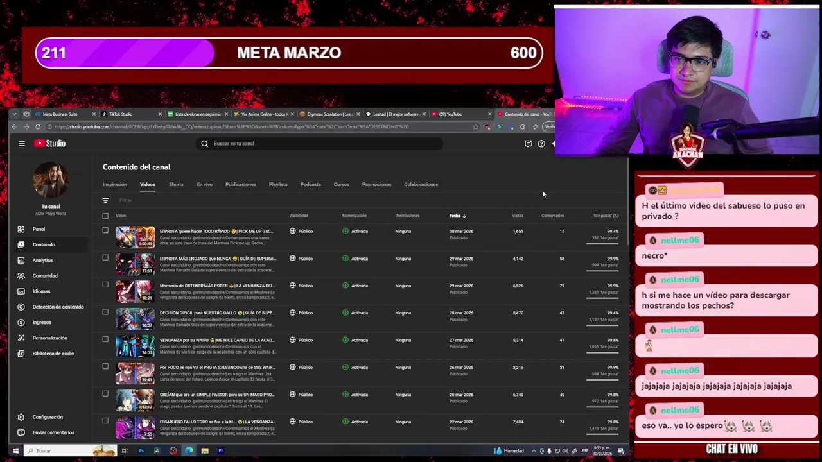This screenshot has height=462, width=822.
Task: Open title 'El SABUESO FALLÓ TODO'
Action: (217, 422)
